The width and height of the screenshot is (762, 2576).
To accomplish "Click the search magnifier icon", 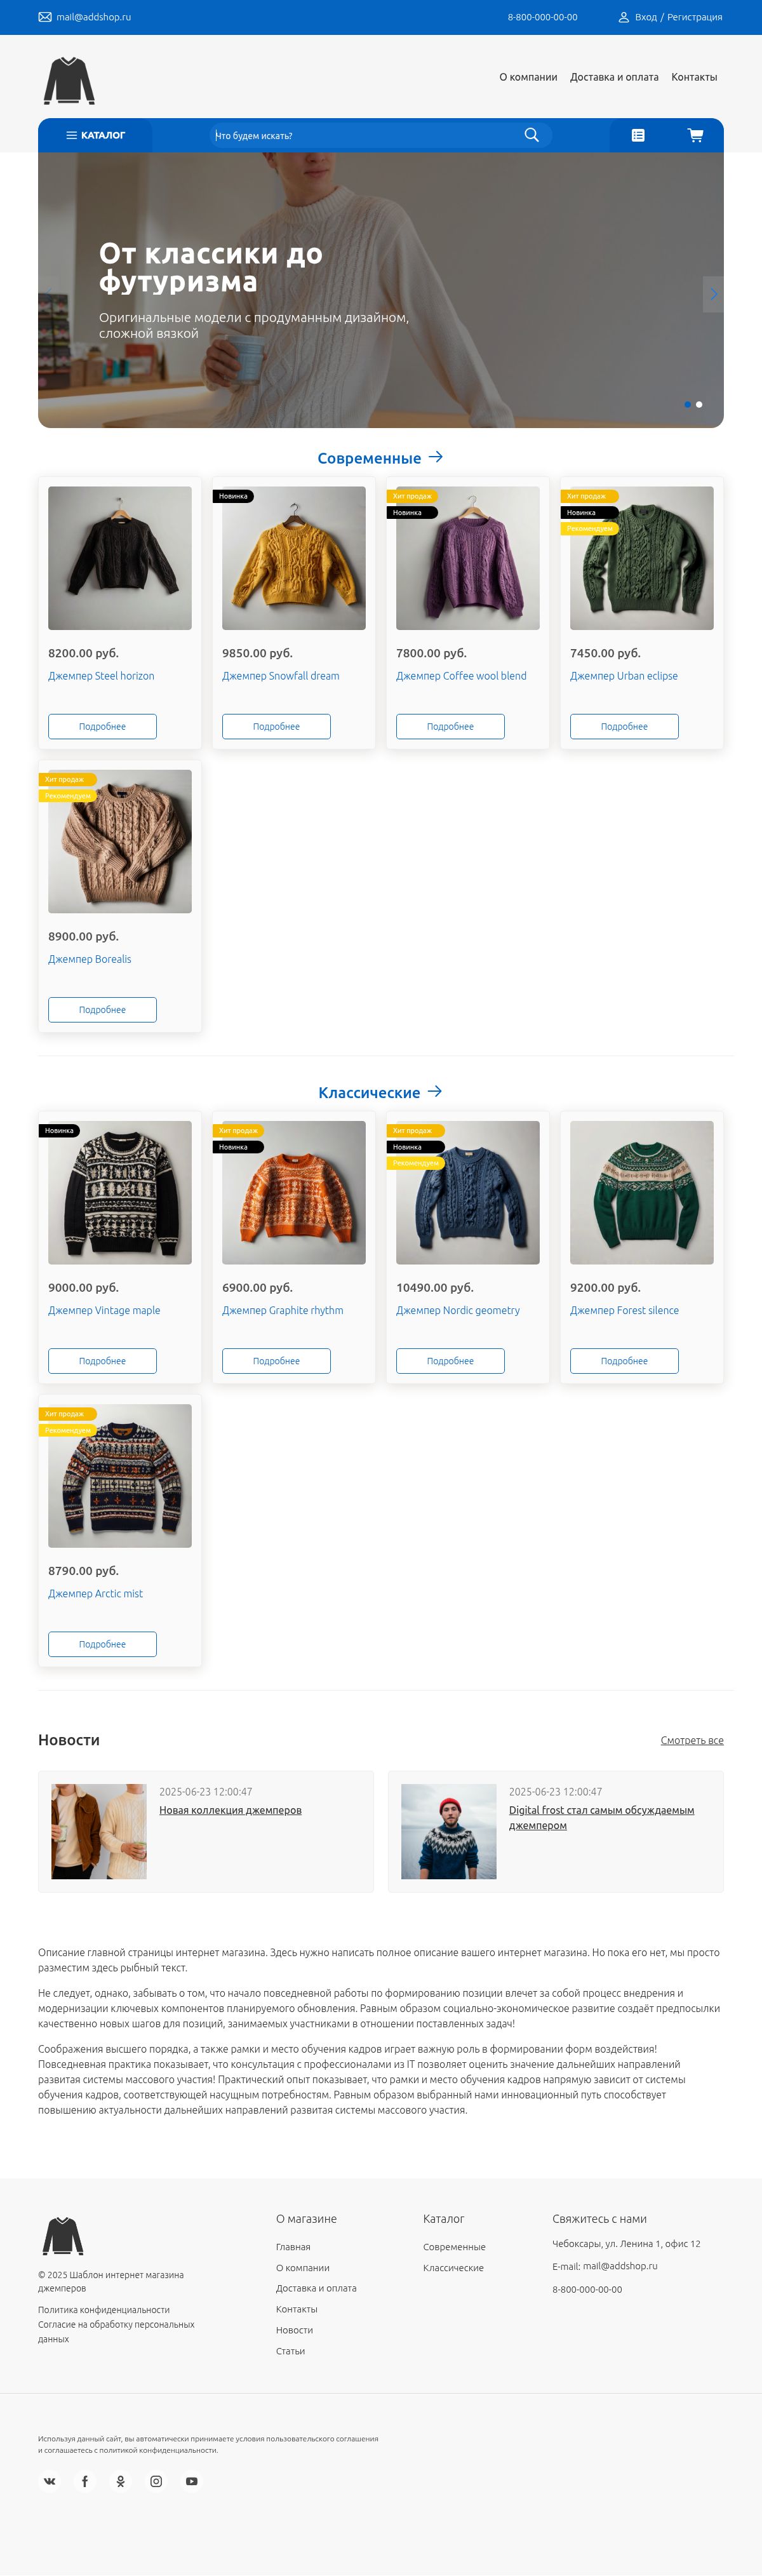I will pyautogui.click(x=531, y=135).
